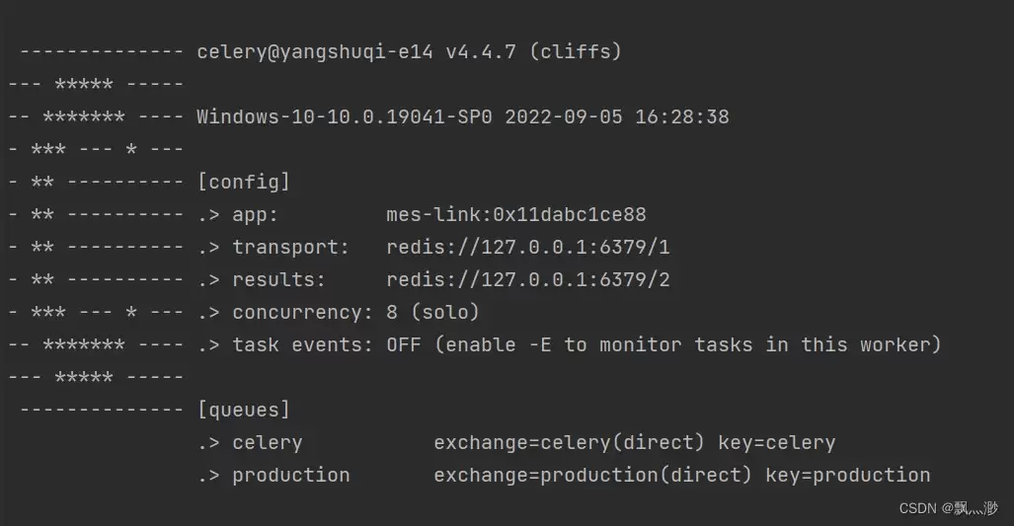Click the concurrency value 8 (solo)

tap(433, 312)
